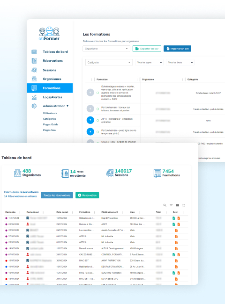Click the '34500 Béziers' lieu cell

click(x=137, y=279)
